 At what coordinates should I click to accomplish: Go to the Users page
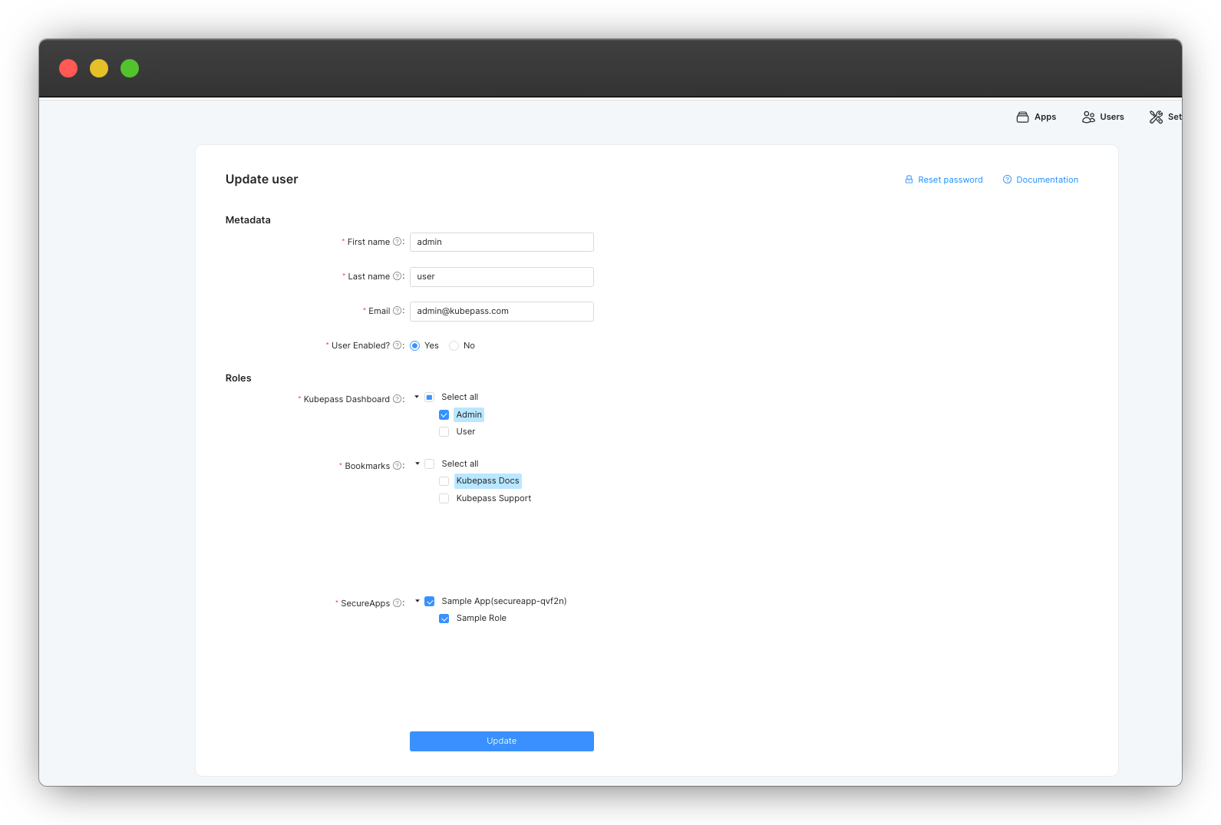click(x=1103, y=117)
